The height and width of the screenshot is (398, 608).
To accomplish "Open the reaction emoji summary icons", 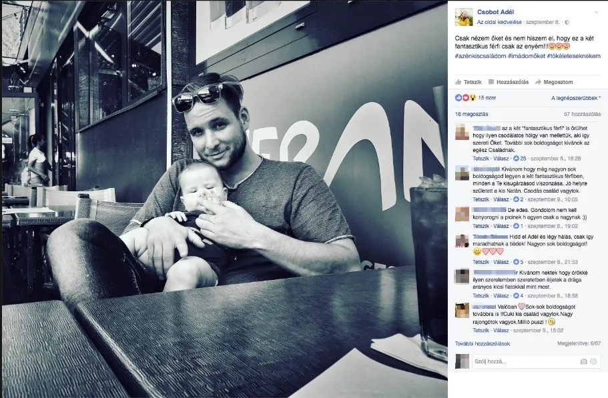I will click(x=466, y=98).
